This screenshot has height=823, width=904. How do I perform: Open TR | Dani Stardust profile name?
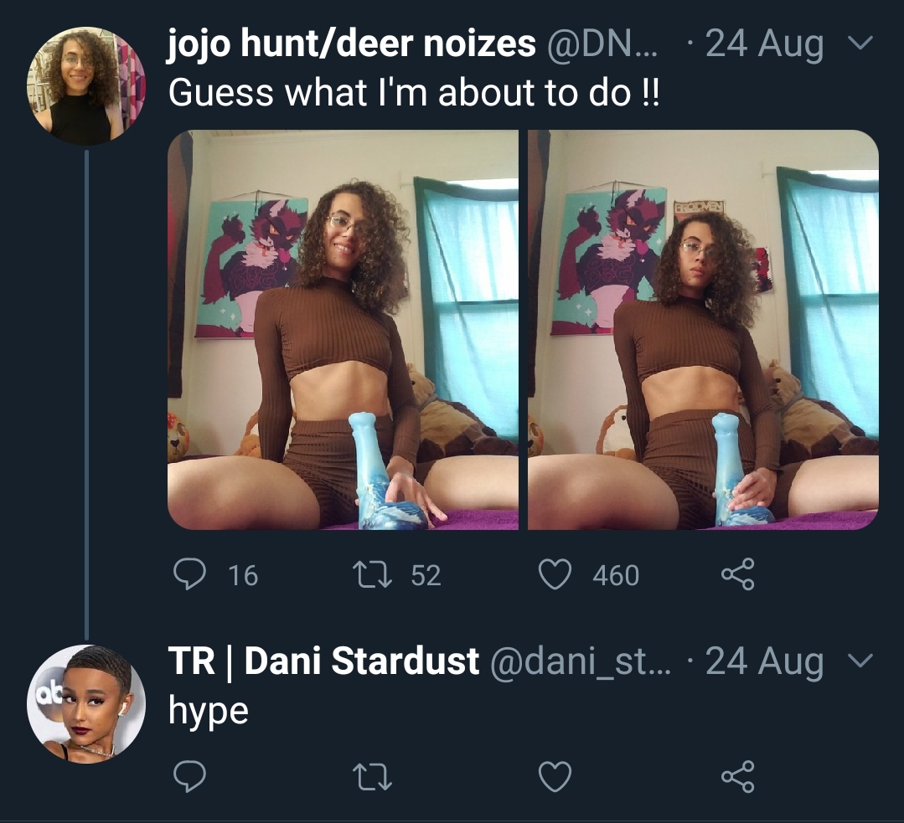[x=323, y=661]
